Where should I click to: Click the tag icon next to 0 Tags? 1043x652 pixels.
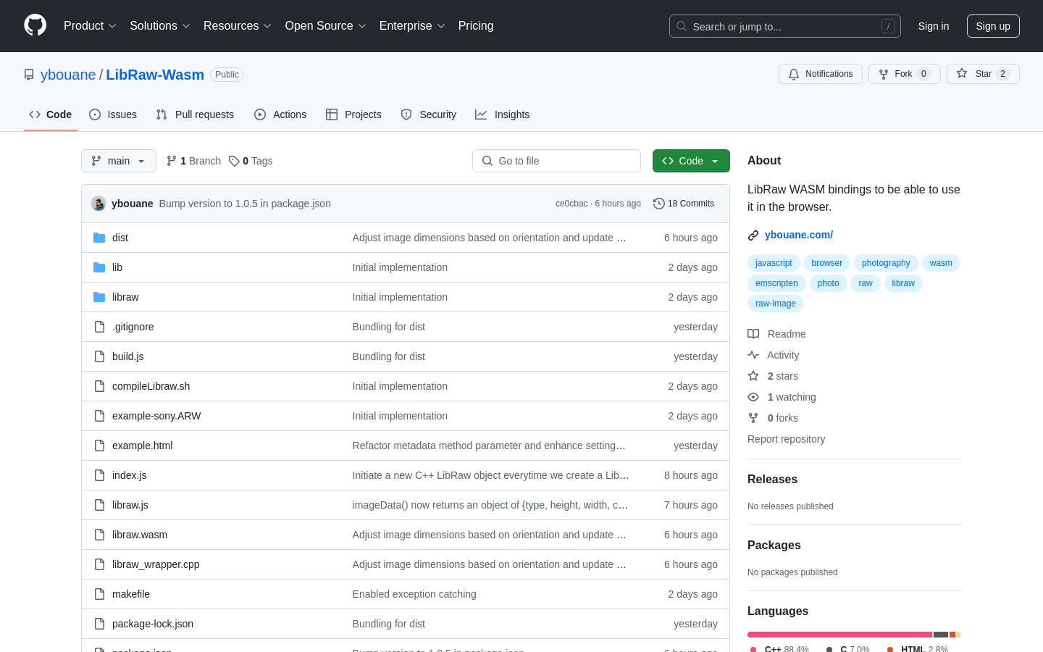click(234, 161)
